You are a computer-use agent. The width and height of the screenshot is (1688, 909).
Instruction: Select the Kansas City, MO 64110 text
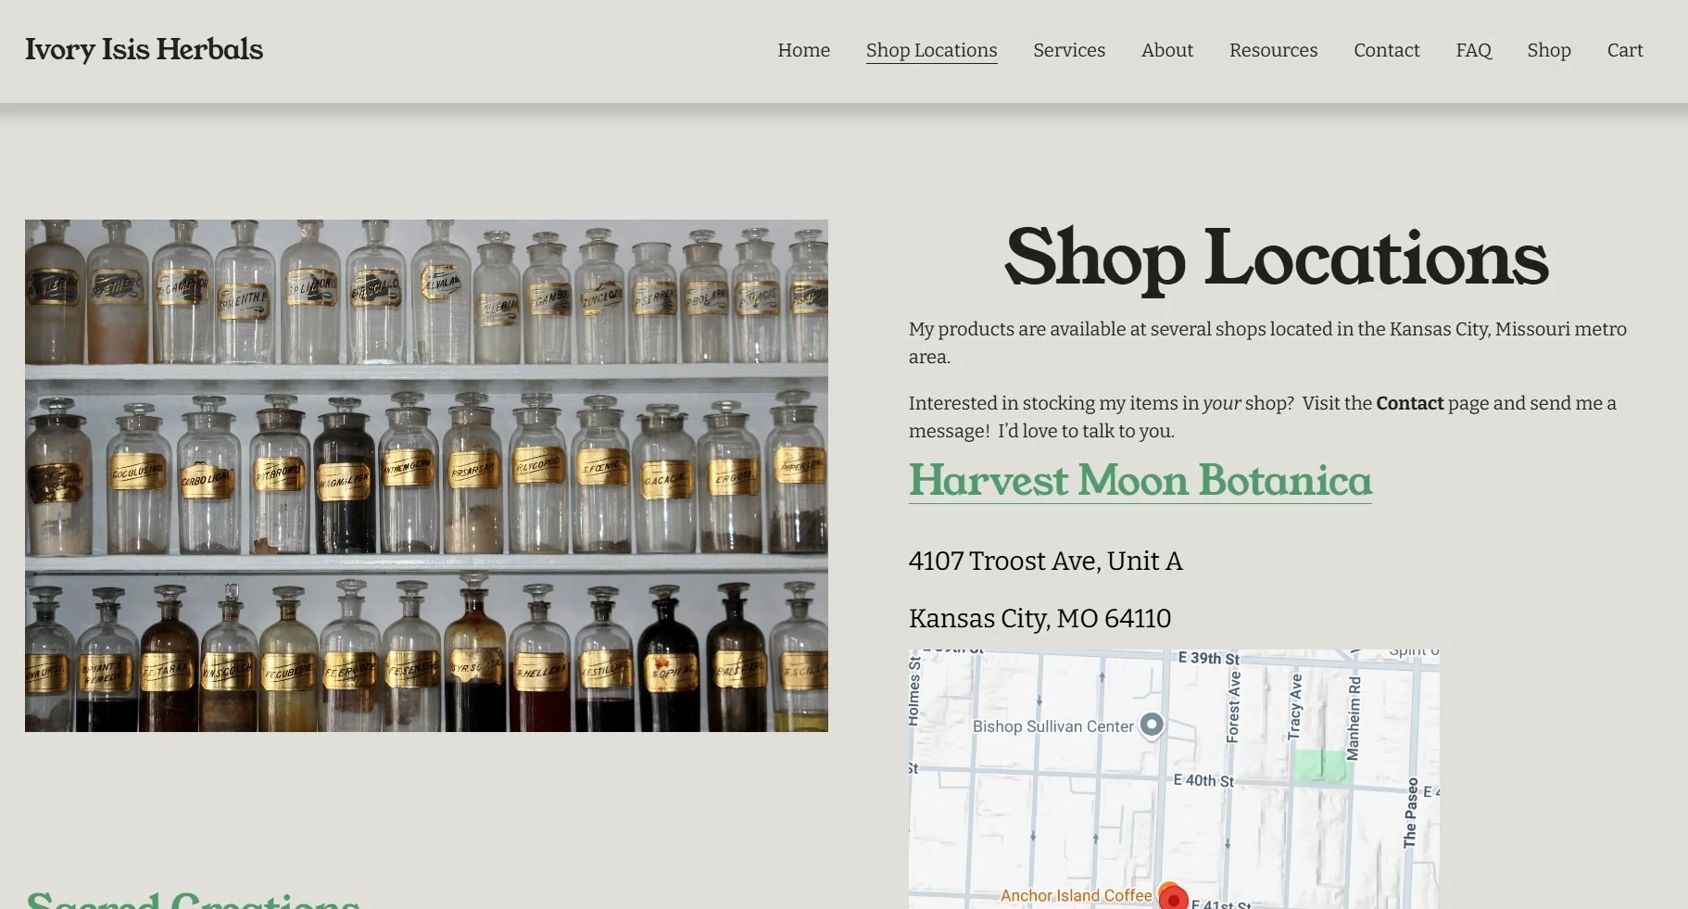click(1039, 618)
